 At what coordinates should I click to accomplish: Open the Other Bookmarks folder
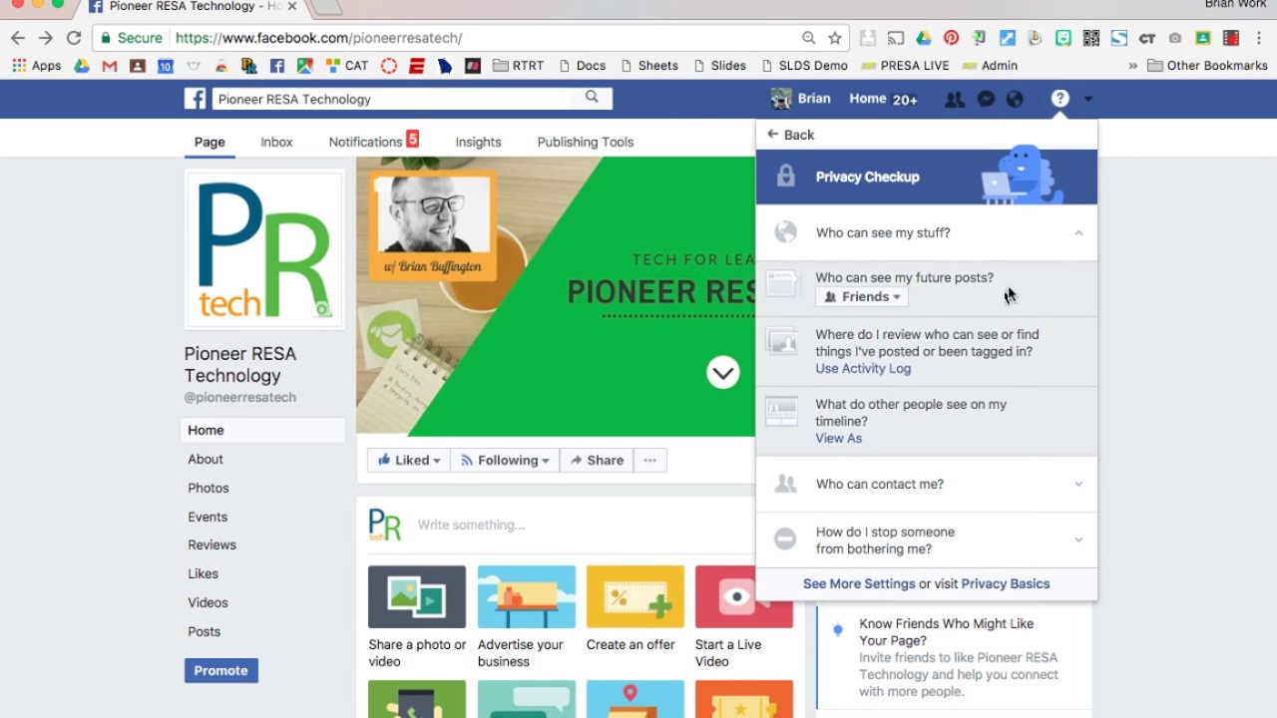coord(1205,66)
